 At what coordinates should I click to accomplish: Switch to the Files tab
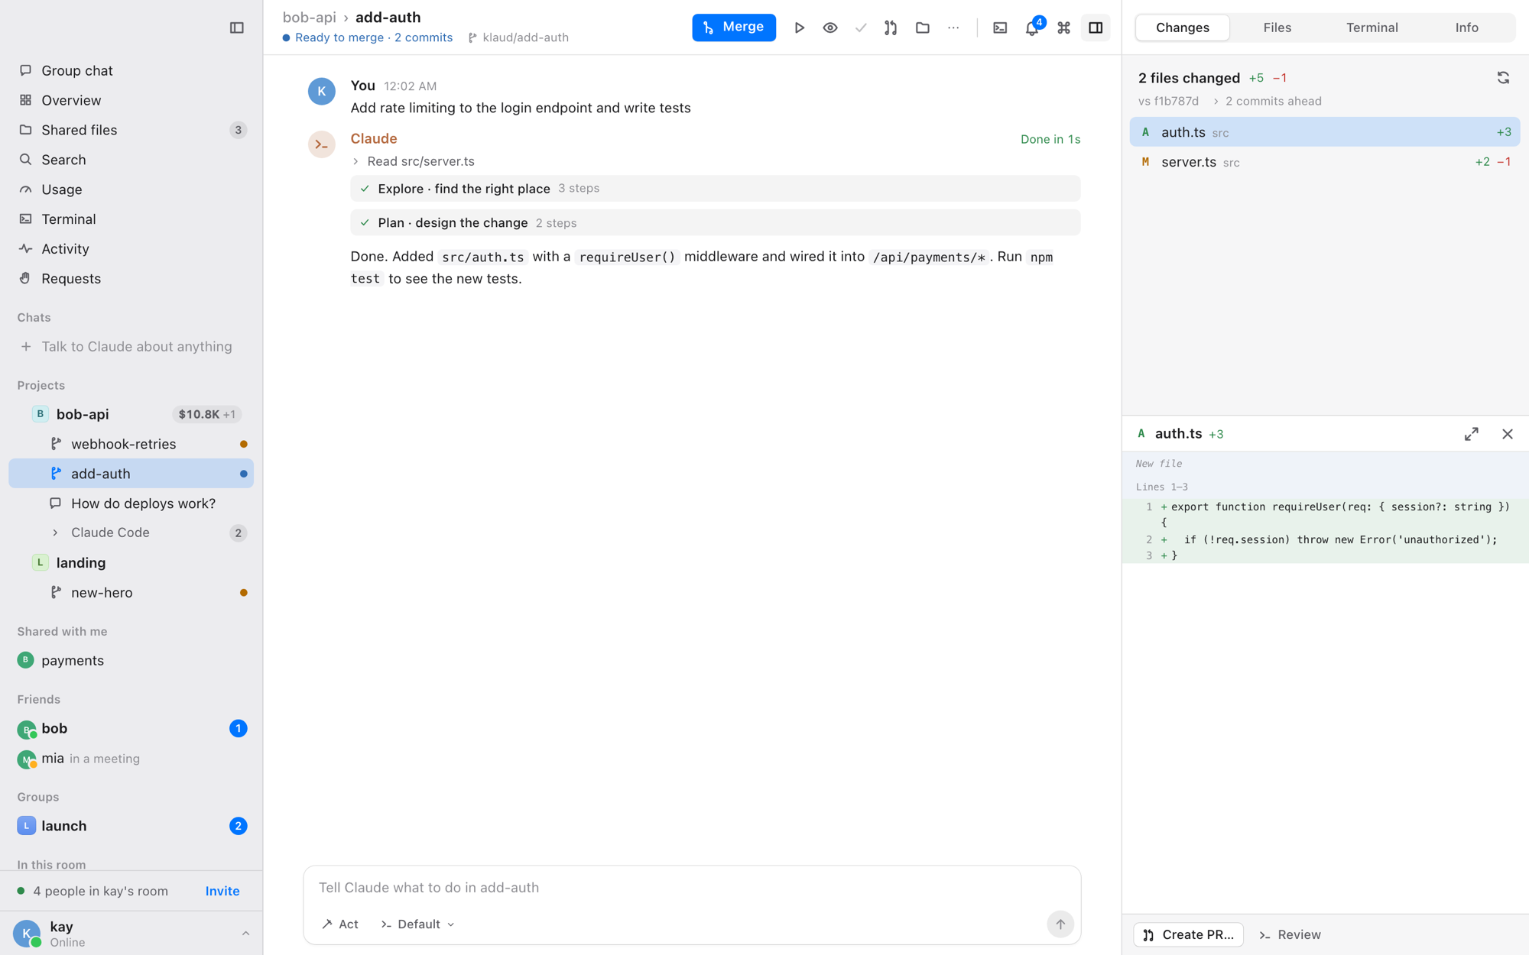point(1277,28)
